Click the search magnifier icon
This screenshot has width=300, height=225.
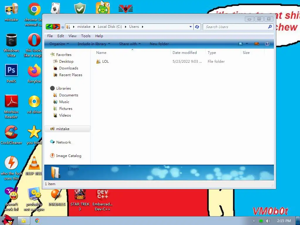(x=270, y=27)
